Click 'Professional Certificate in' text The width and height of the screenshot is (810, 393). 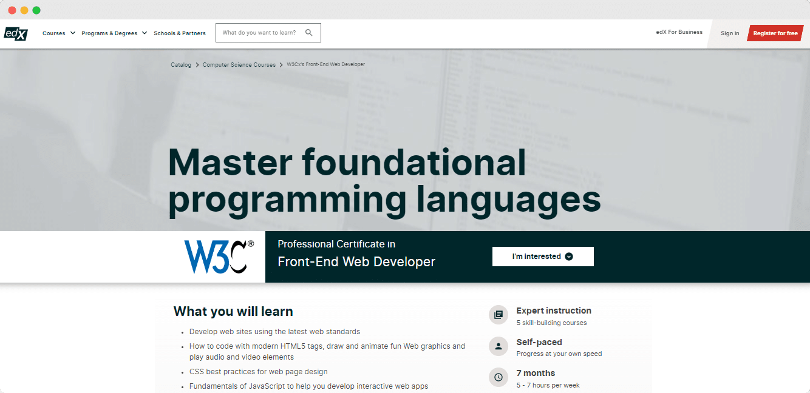336,244
